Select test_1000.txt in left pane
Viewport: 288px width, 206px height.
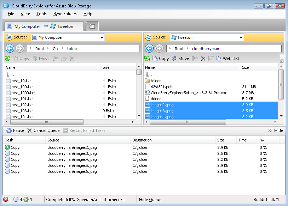tap(71, 93)
